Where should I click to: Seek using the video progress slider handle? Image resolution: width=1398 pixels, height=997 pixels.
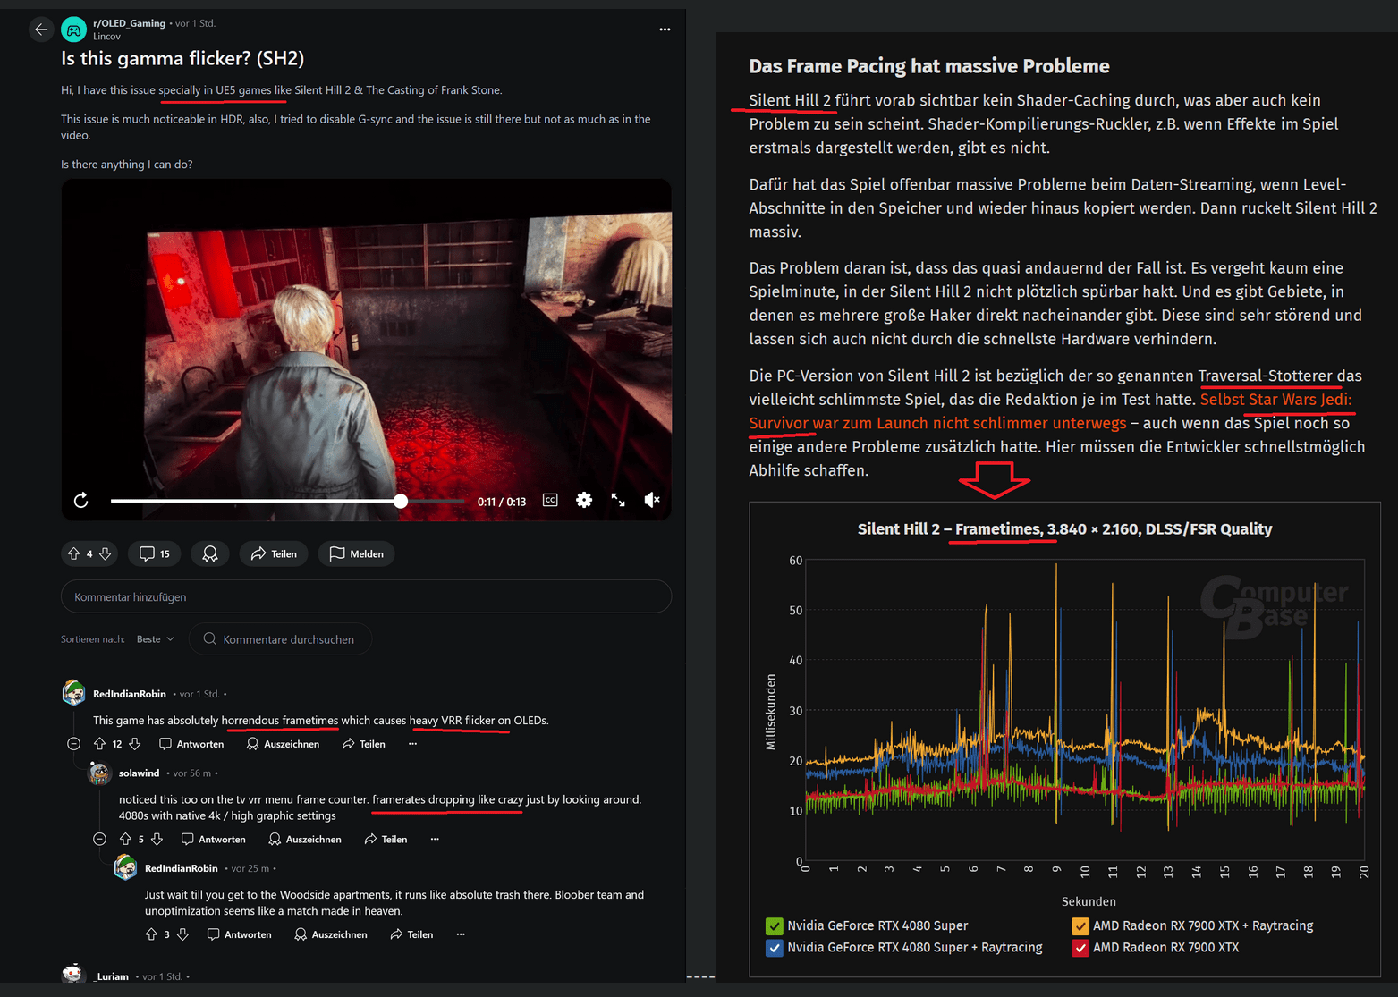click(401, 501)
